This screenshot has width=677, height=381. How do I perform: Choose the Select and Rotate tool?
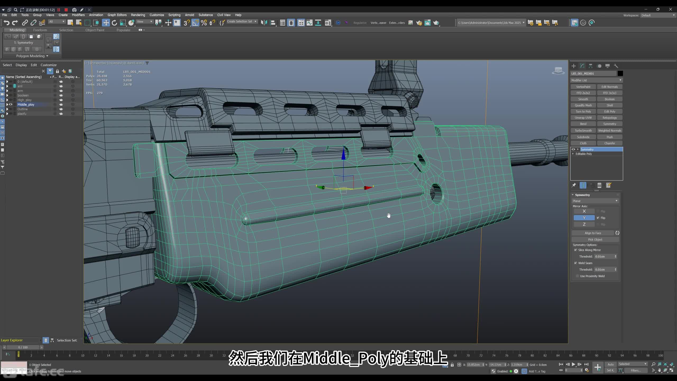pos(114,23)
